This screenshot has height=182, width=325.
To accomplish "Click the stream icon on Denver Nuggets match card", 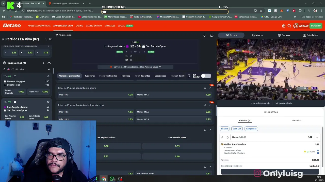I will coord(15,76).
